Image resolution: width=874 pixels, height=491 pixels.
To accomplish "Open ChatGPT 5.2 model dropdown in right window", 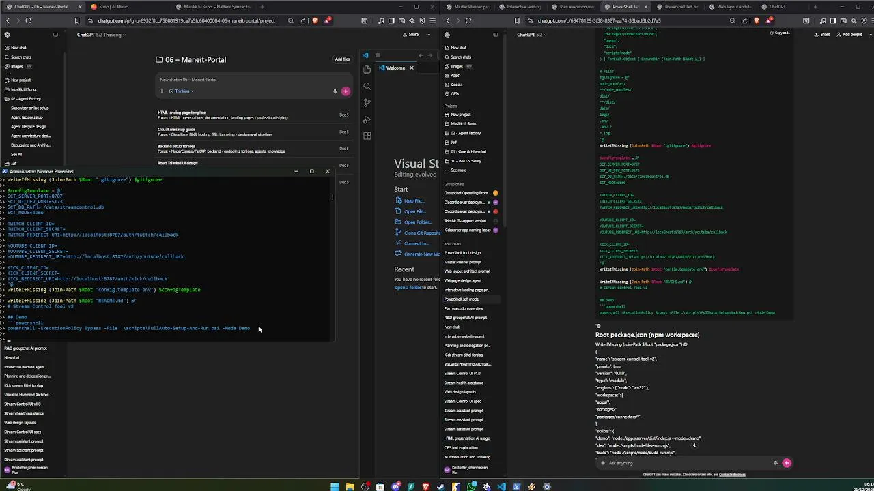I will pos(531,35).
